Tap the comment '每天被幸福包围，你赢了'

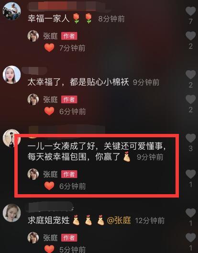pos(74,157)
